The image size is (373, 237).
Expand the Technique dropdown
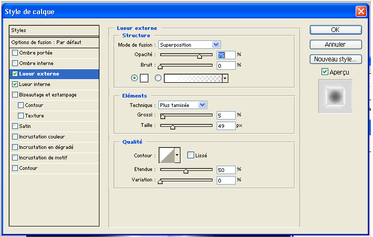click(x=183, y=105)
